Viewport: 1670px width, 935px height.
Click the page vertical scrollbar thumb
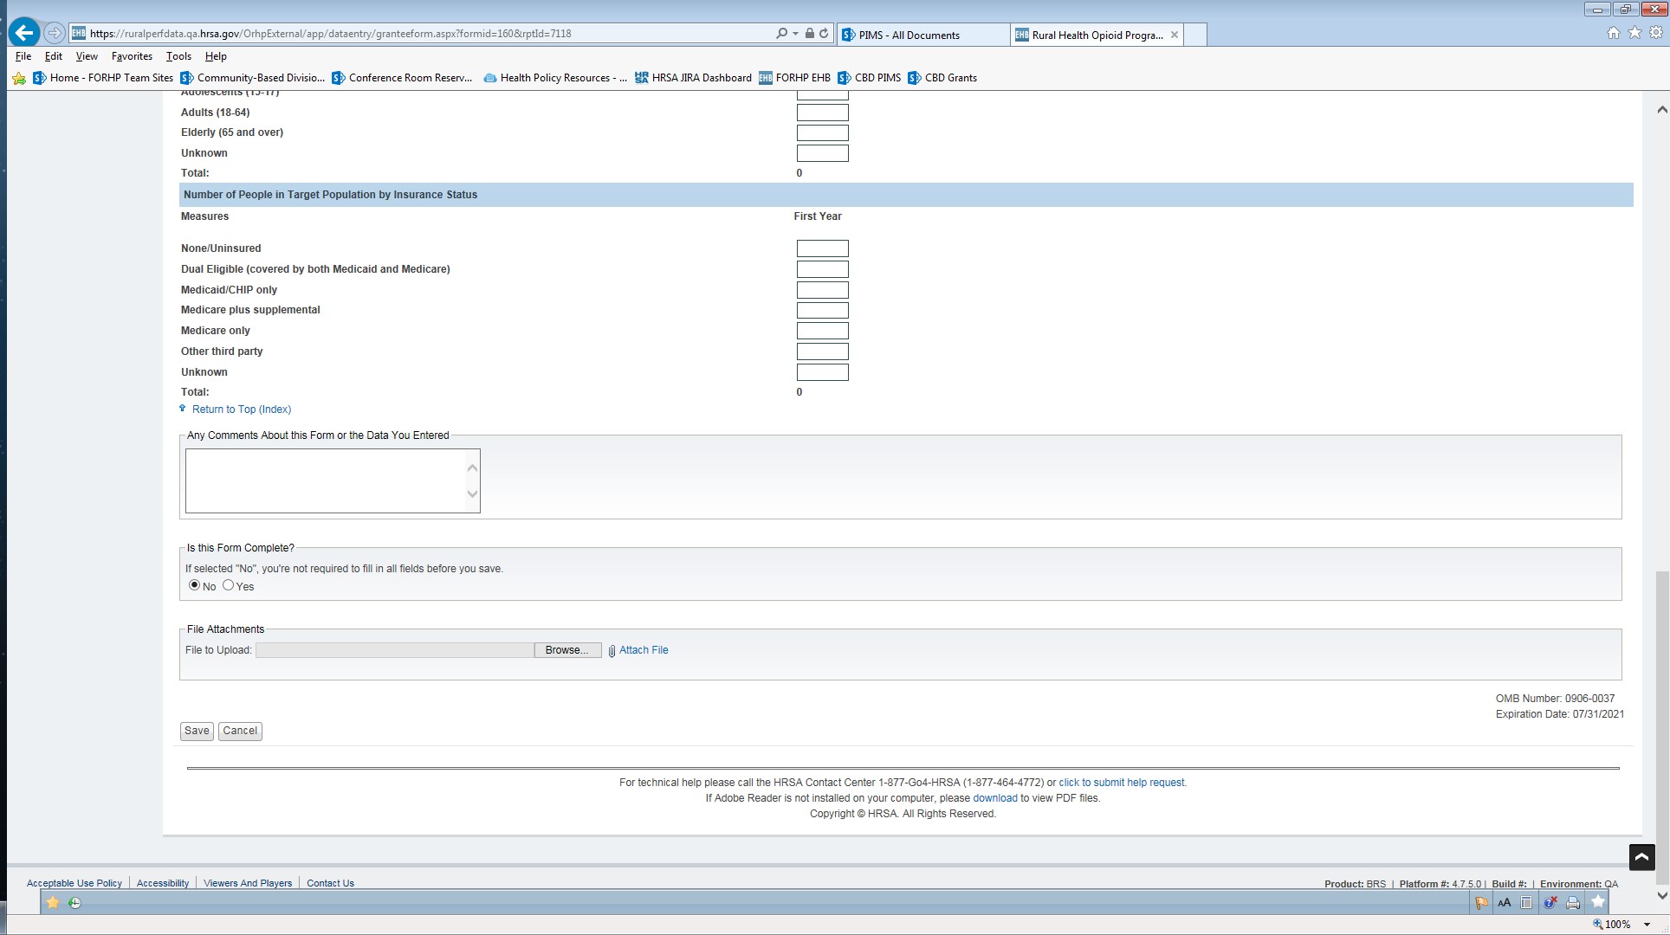(x=1661, y=727)
